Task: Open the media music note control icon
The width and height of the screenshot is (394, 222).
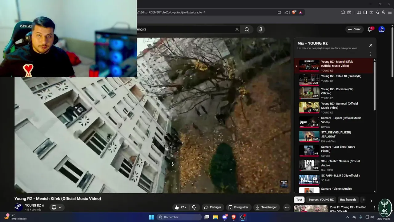Action: click(x=359, y=12)
